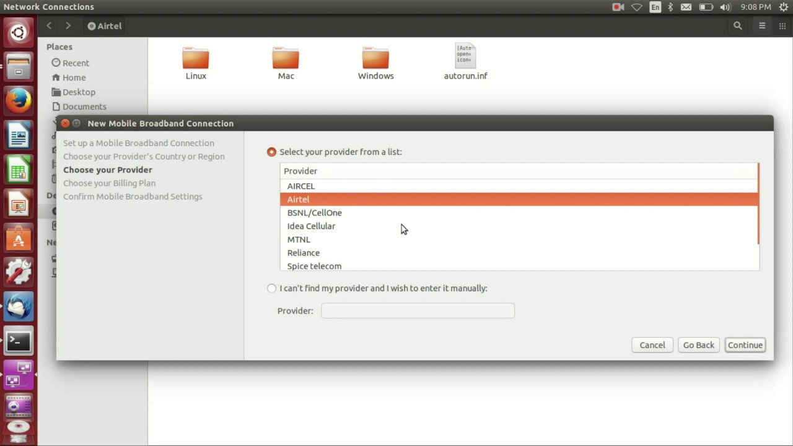Open Network Connections icon in the dock
The height and width of the screenshot is (446, 793).
tap(19, 375)
